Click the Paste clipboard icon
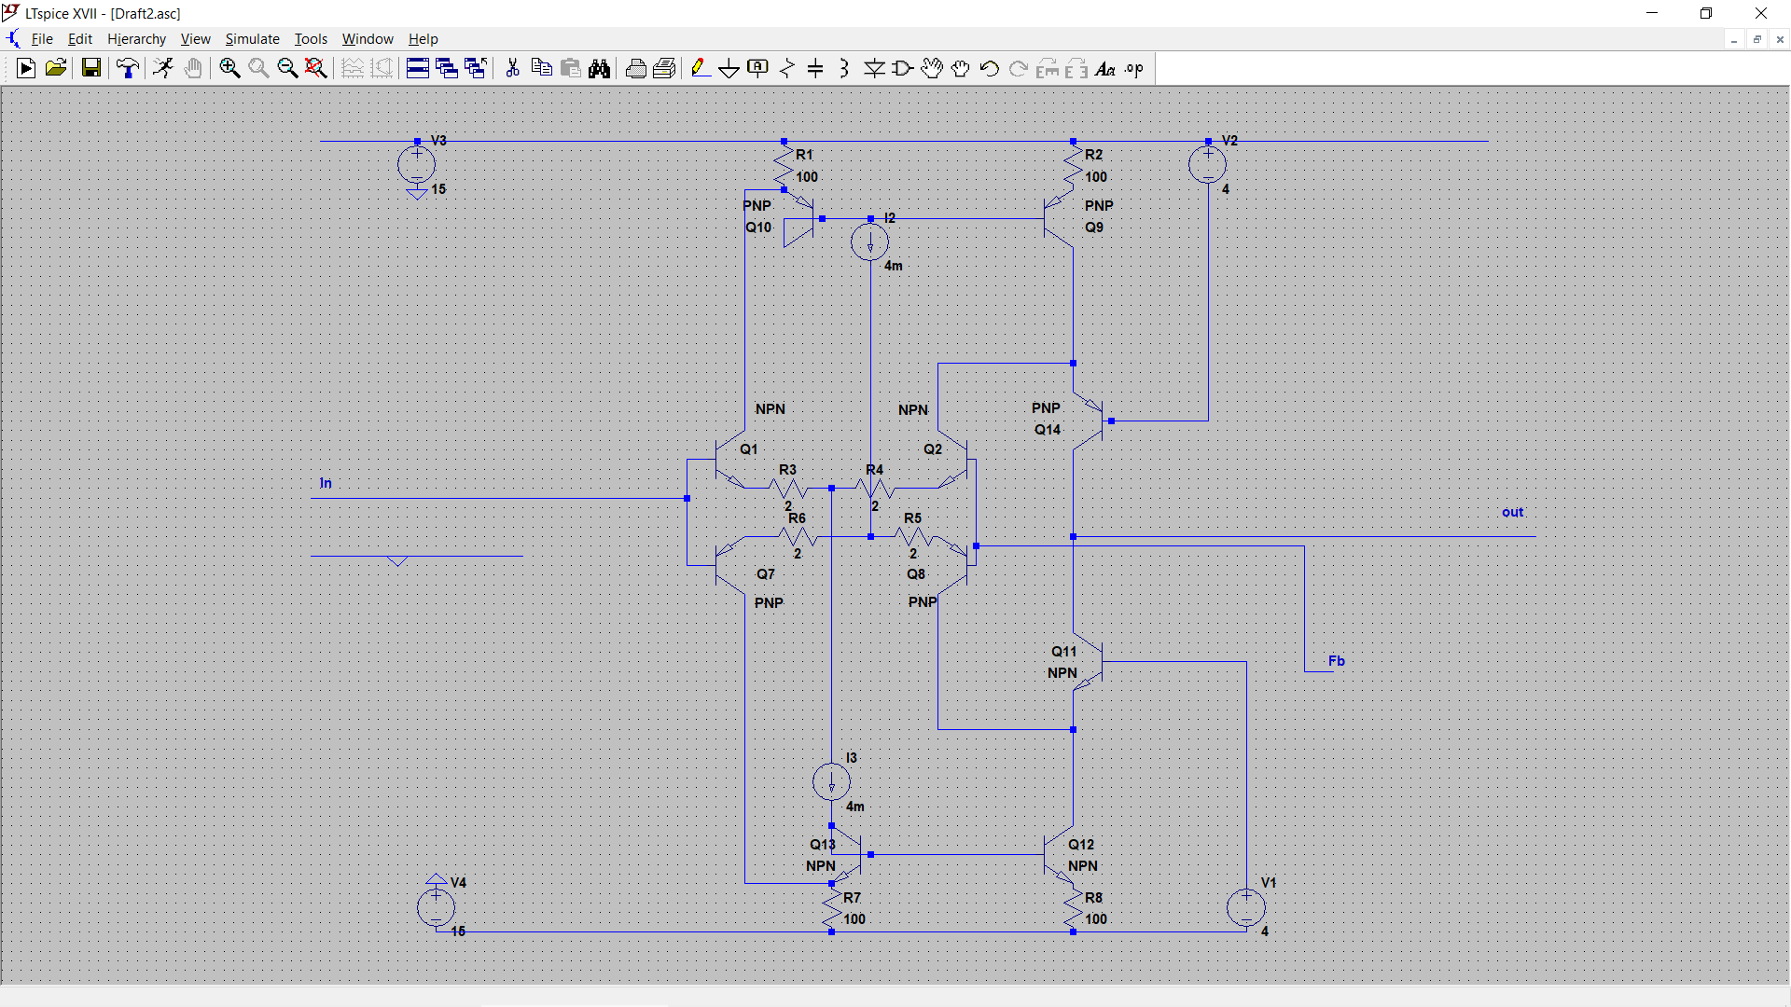The width and height of the screenshot is (1791, 1007). click(570, 68)
